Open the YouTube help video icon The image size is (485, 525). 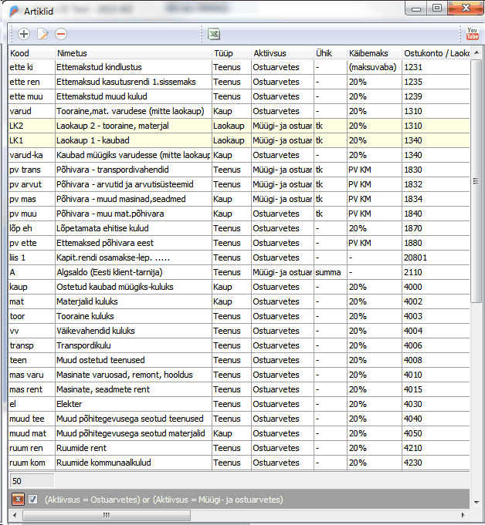click(x=472, y=34)
